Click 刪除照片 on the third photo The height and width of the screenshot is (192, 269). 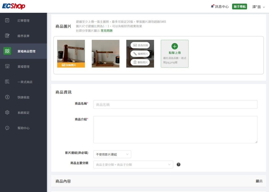[140, 62]
